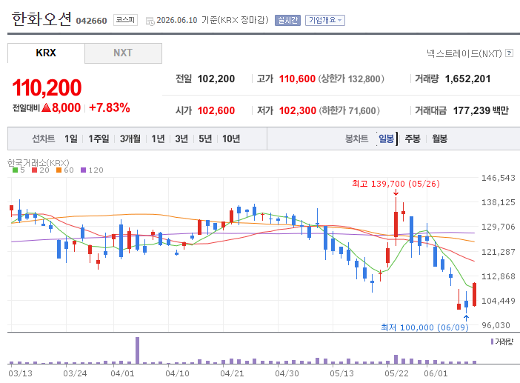
Task: Switch to the KRX tab
Action: pyautogui.click(x=46, y=53)
